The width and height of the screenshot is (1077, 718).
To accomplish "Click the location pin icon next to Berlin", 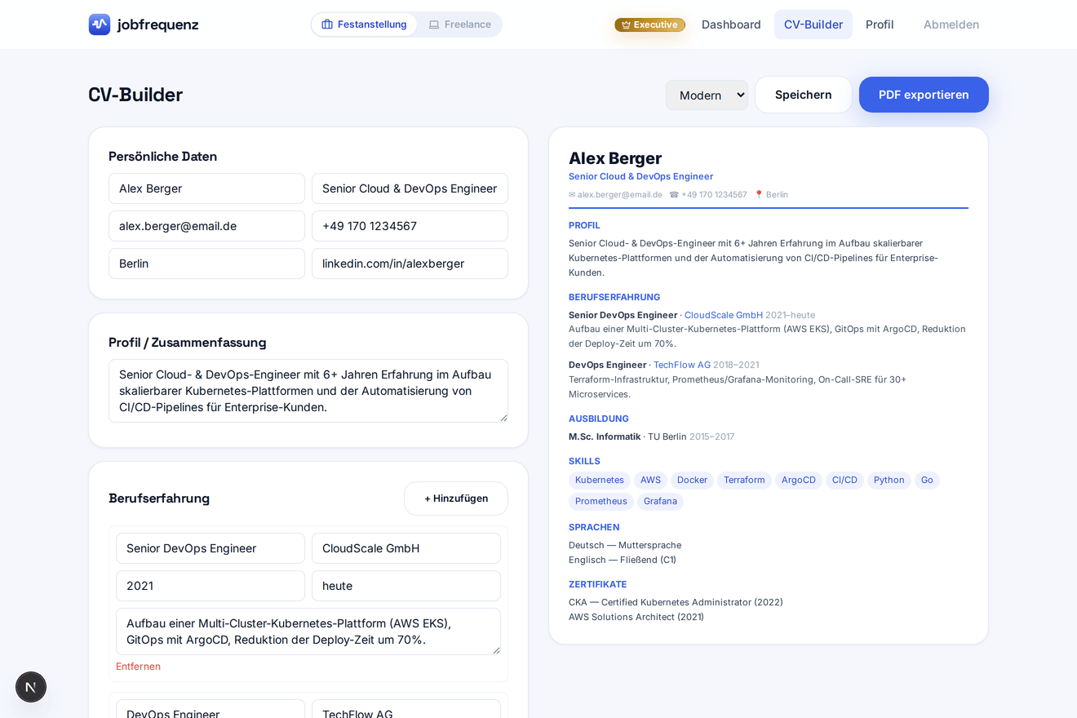I will [x=759, y=195].
